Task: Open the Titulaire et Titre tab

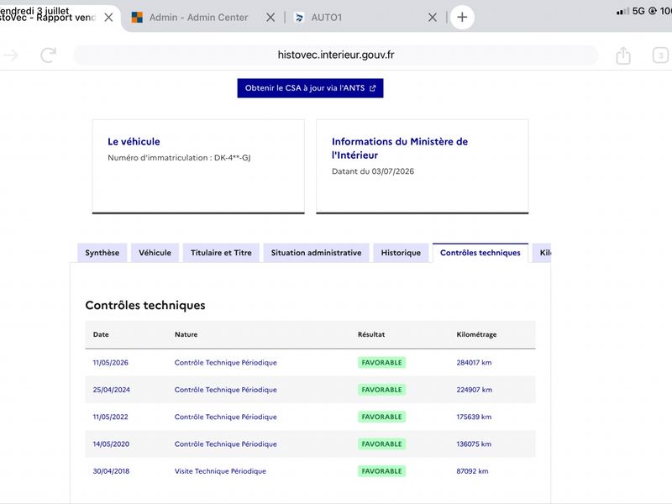Action: 221,253
